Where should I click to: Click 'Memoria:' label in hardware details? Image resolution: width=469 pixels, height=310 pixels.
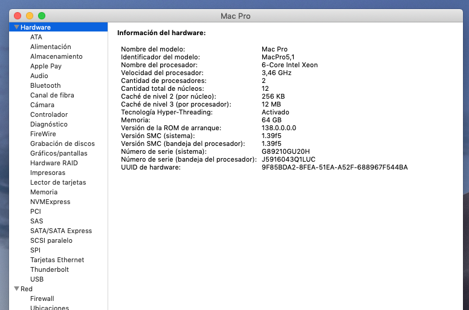pos(135,120)
